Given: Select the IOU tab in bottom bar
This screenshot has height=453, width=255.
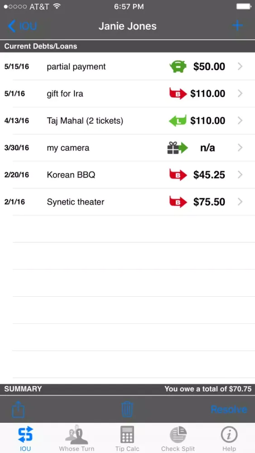Looking at the screenshot, I should tap(25, 438).
